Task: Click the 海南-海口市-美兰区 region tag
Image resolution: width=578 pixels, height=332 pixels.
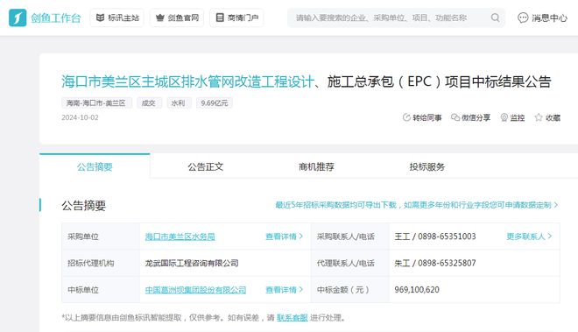Action: [96, 102]
